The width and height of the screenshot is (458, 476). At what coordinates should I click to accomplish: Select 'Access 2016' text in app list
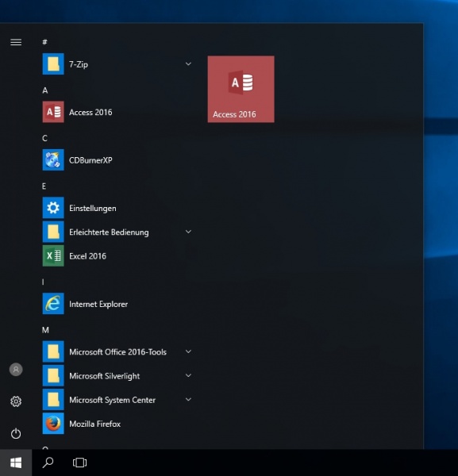click(90, 113)
